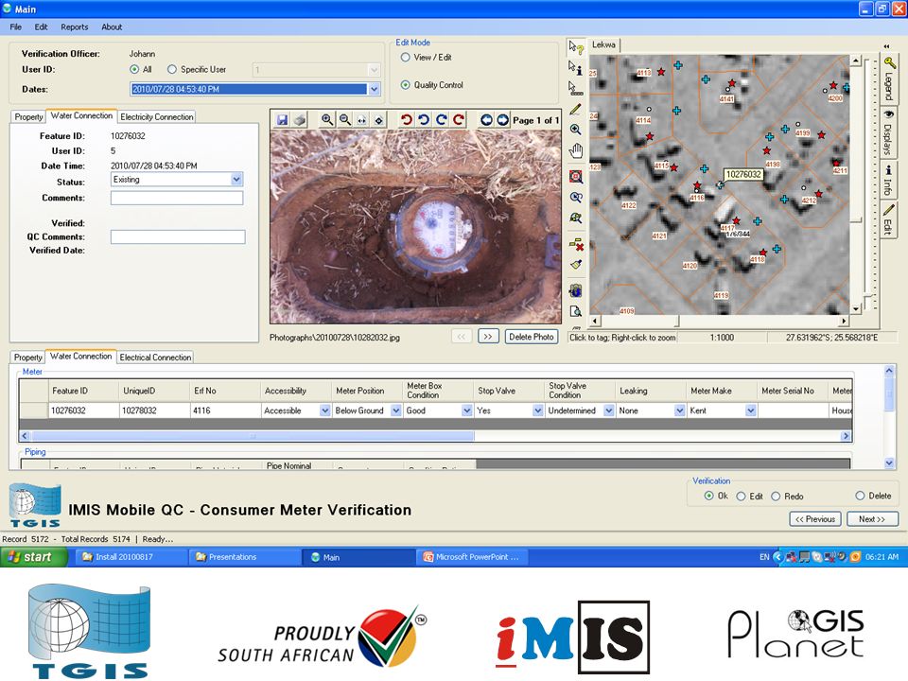Activate the map zoom-in magnifier tool
Image resolution: width=908 pixels, height=681 pixels.
(576, 130)
